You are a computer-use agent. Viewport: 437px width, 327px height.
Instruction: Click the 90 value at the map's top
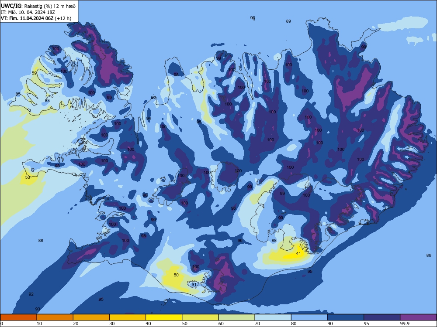click(x=253, y=18)
